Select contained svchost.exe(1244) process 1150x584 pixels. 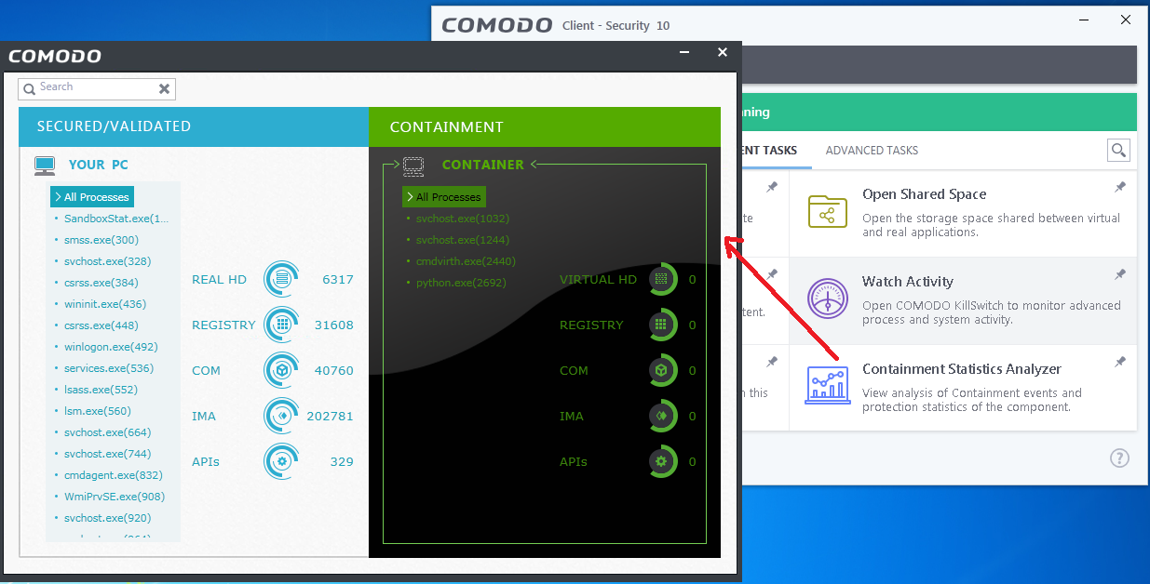[463, 240]
